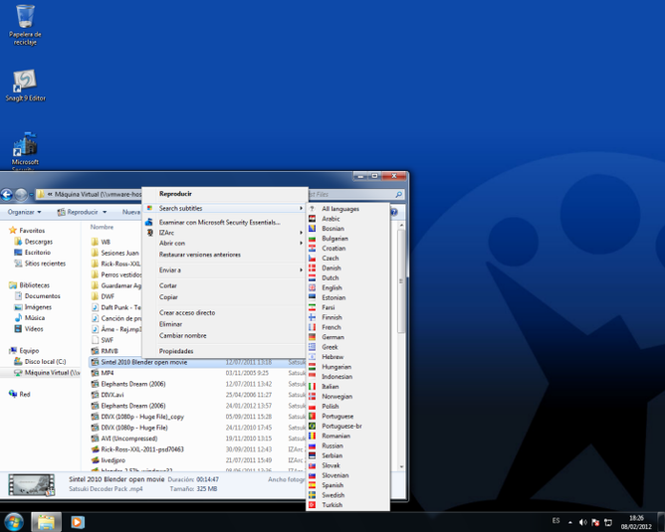Choose Cortar in the context menu
665x532 pixels.
click(x=225, y=285)
